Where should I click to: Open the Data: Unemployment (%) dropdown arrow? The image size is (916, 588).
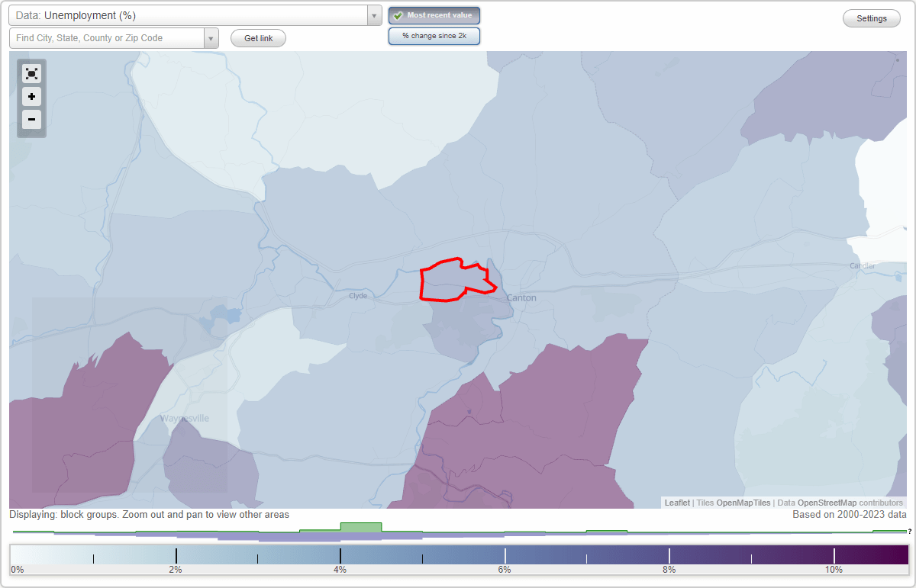pyautogui.click(x=373, y=14)
